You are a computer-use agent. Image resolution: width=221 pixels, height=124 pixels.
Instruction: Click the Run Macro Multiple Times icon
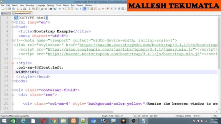pos(119,9)
